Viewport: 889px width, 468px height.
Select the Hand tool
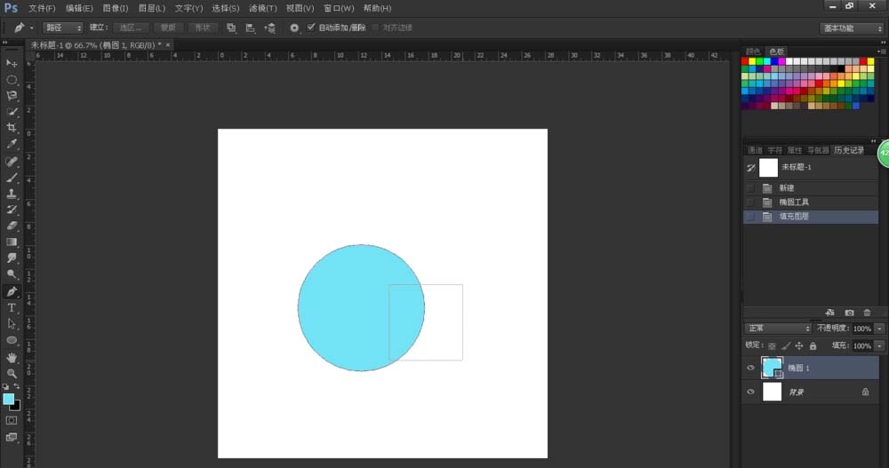(12, 357)
